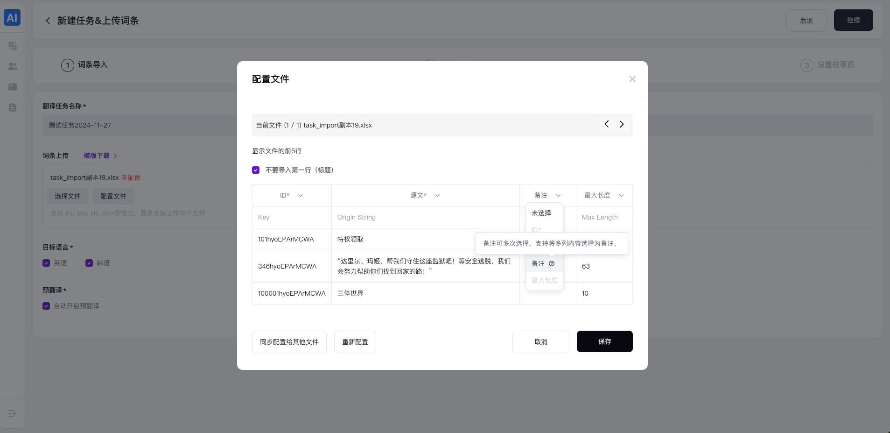Expand sidebar using bottom-left menu icon

coord(12,413)
